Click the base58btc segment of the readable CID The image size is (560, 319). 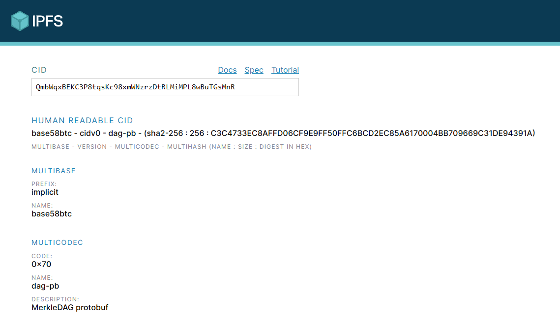[51, 133]
